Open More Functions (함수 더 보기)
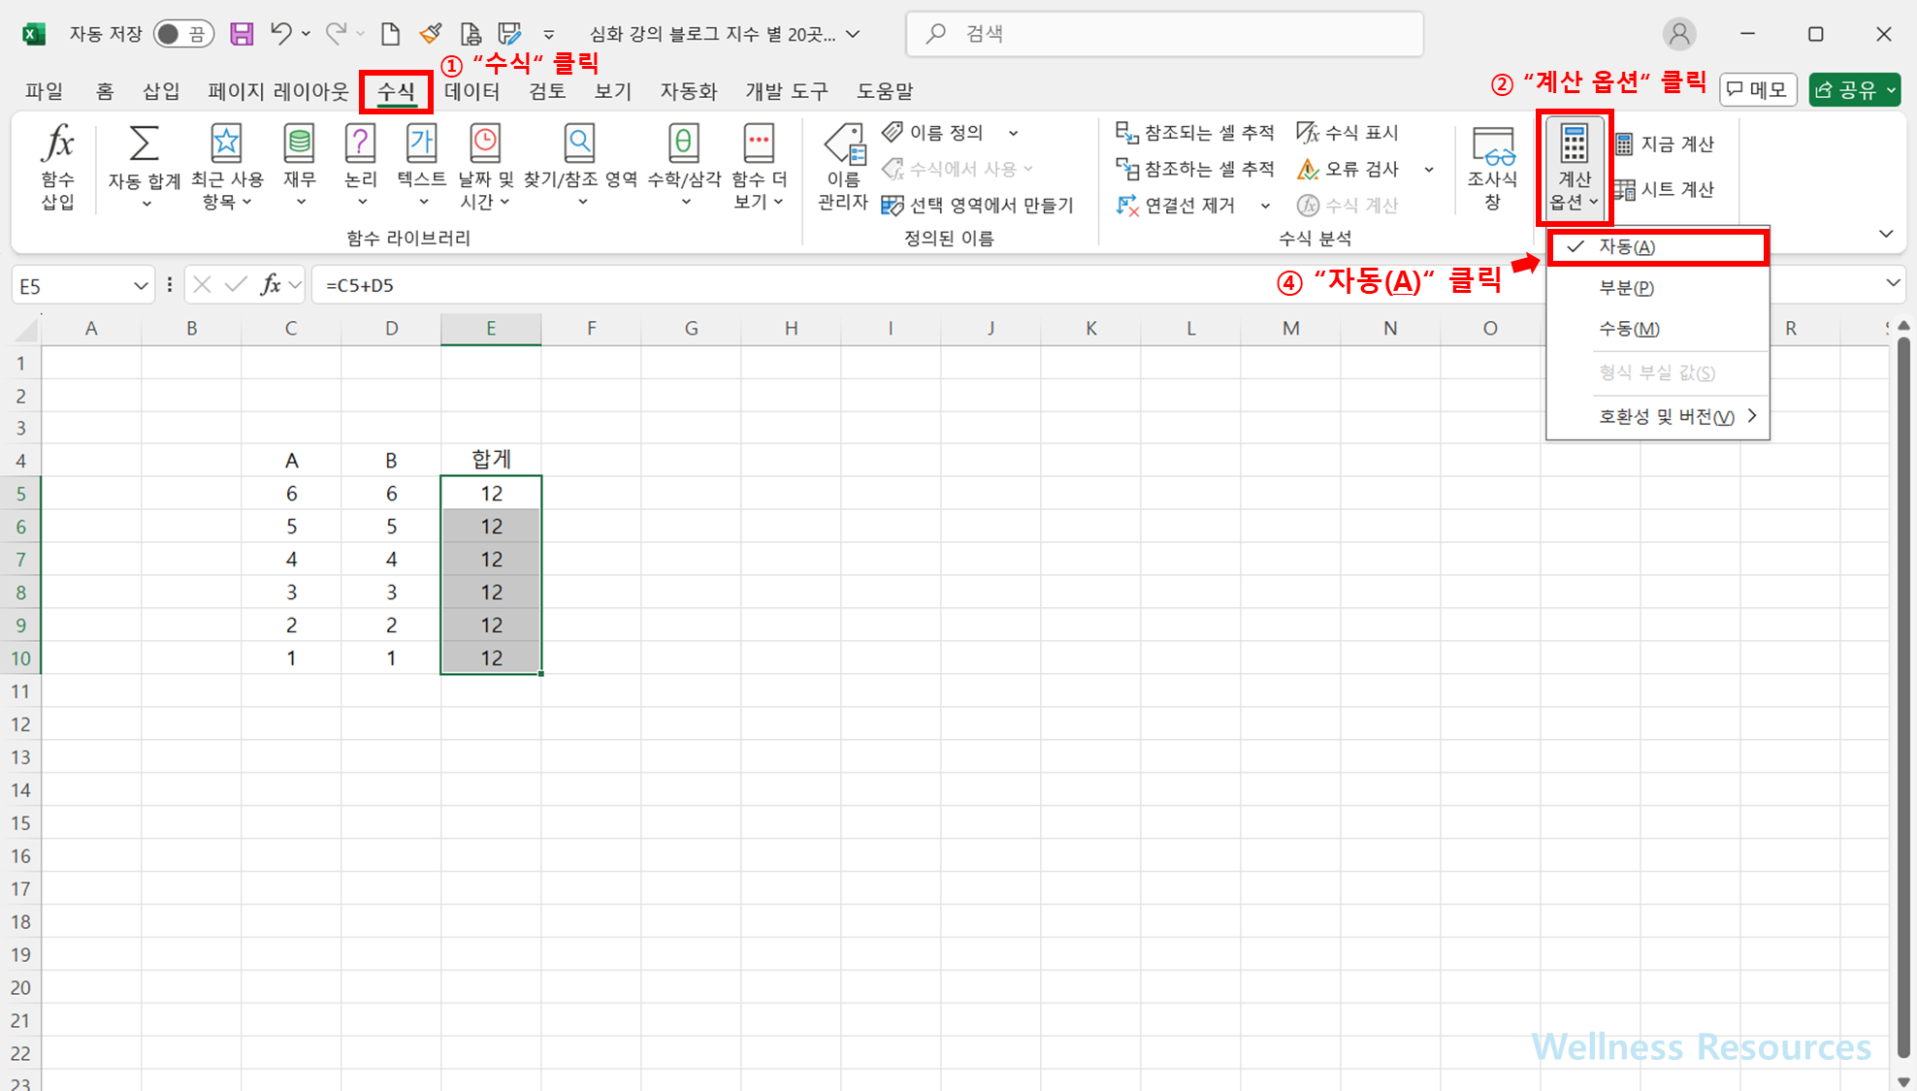Viewport: 1917px width, 1091px height. click(759, 167)
